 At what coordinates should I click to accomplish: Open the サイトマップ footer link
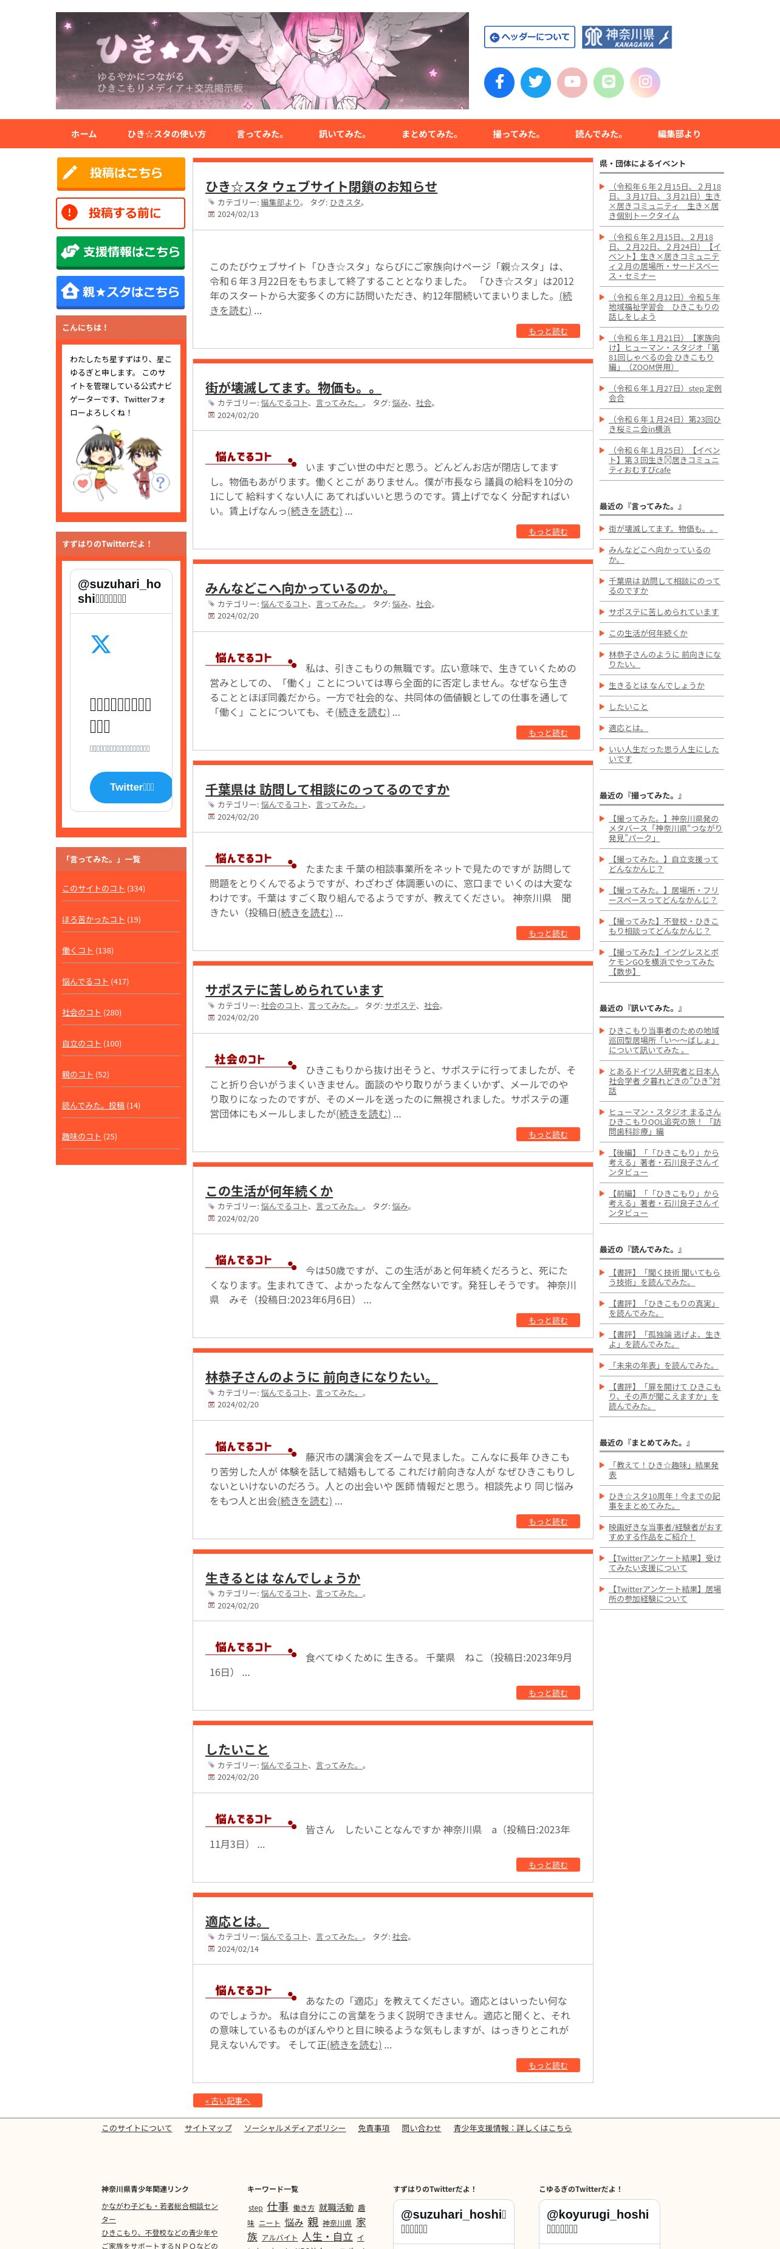(208, 2127)
